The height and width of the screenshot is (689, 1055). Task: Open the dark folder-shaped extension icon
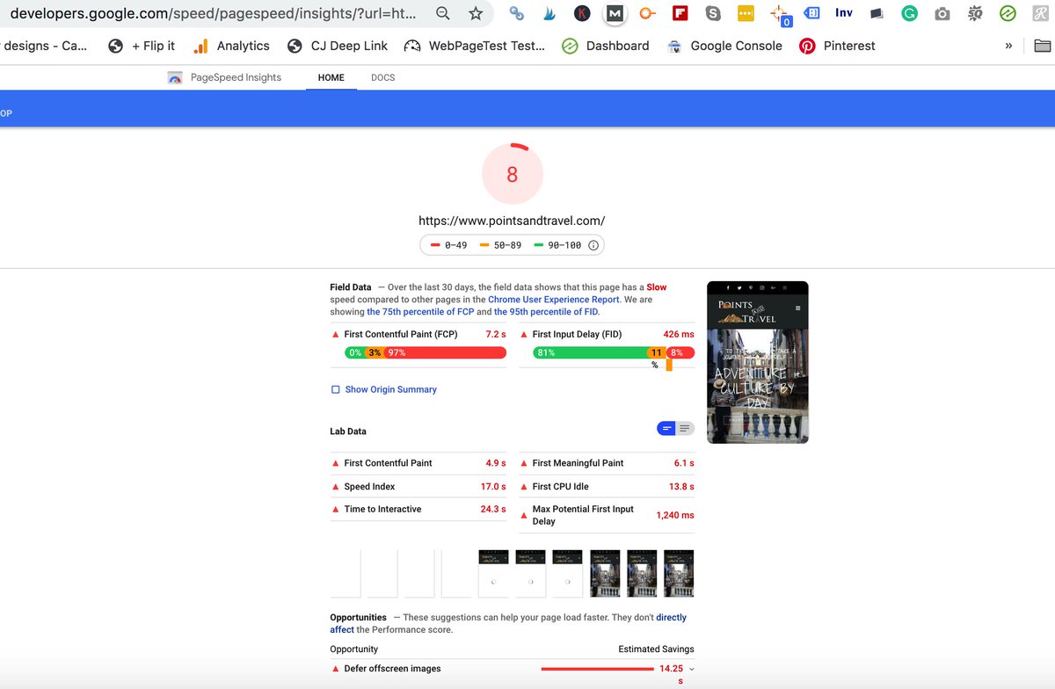pos(877,13)
